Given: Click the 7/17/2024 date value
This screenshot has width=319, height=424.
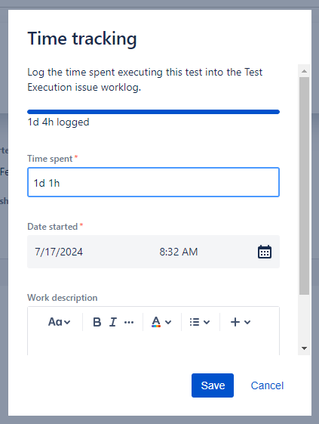Looking at the screenshot, I should 59,252.
